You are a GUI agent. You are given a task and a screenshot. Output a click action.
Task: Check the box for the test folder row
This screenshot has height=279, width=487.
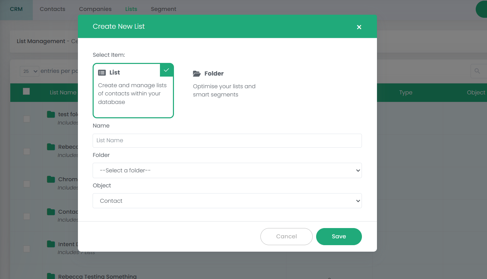point(26,119)
